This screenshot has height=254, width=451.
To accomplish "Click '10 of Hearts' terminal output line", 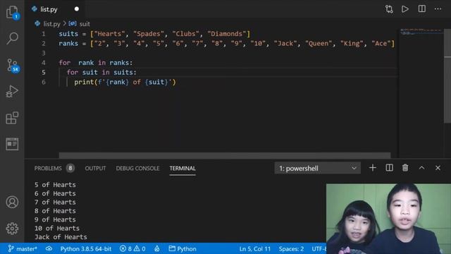I will click(x=57, y=229).
